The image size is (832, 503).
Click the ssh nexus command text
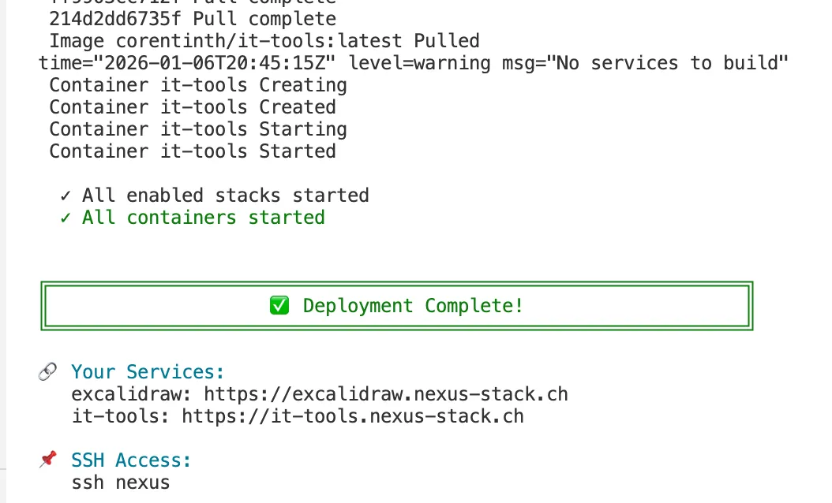pos(120,482)
